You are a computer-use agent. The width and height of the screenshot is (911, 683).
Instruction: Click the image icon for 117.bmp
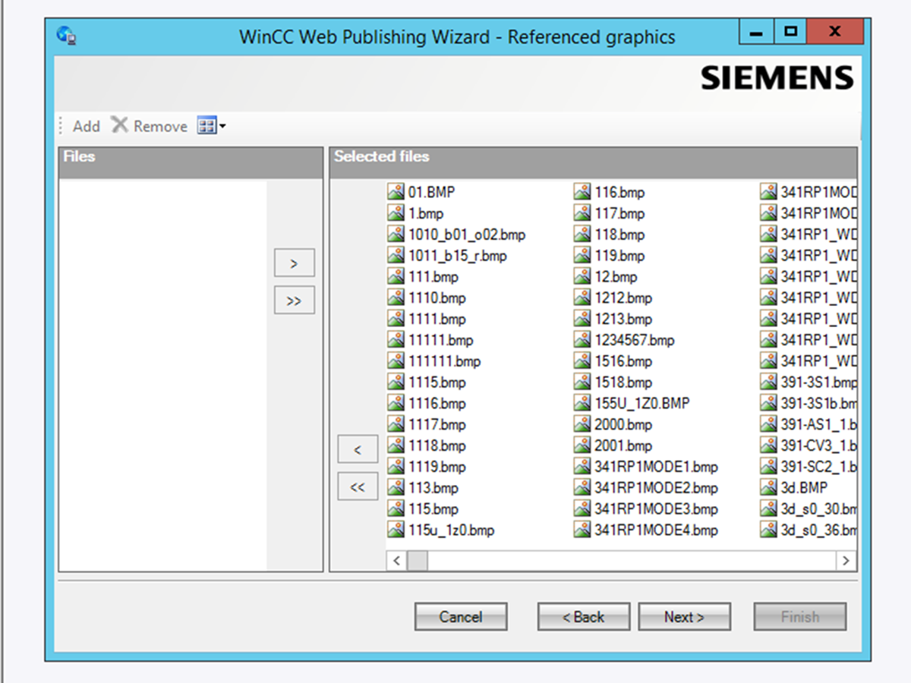(x=582, y=214)
